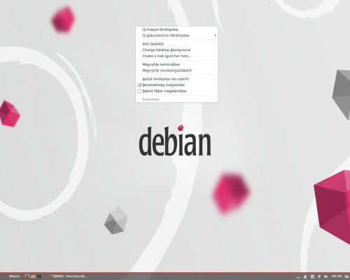Open the notes clipboard tray icon
The width and height of the screenshot is (350, 280).
click(x=312, y=276)
